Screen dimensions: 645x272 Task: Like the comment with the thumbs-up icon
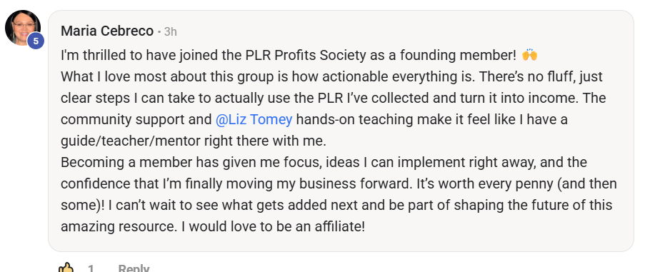[66, 268]
